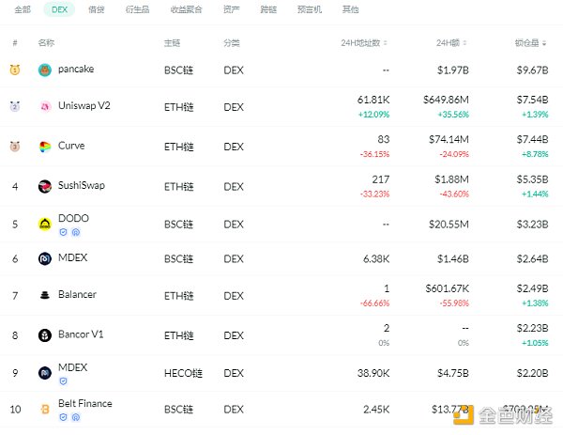Image resolution: width=563 pixels, height=435 pixels.
Task: Sort by 24H地址数 column
Action: [365, 43]
